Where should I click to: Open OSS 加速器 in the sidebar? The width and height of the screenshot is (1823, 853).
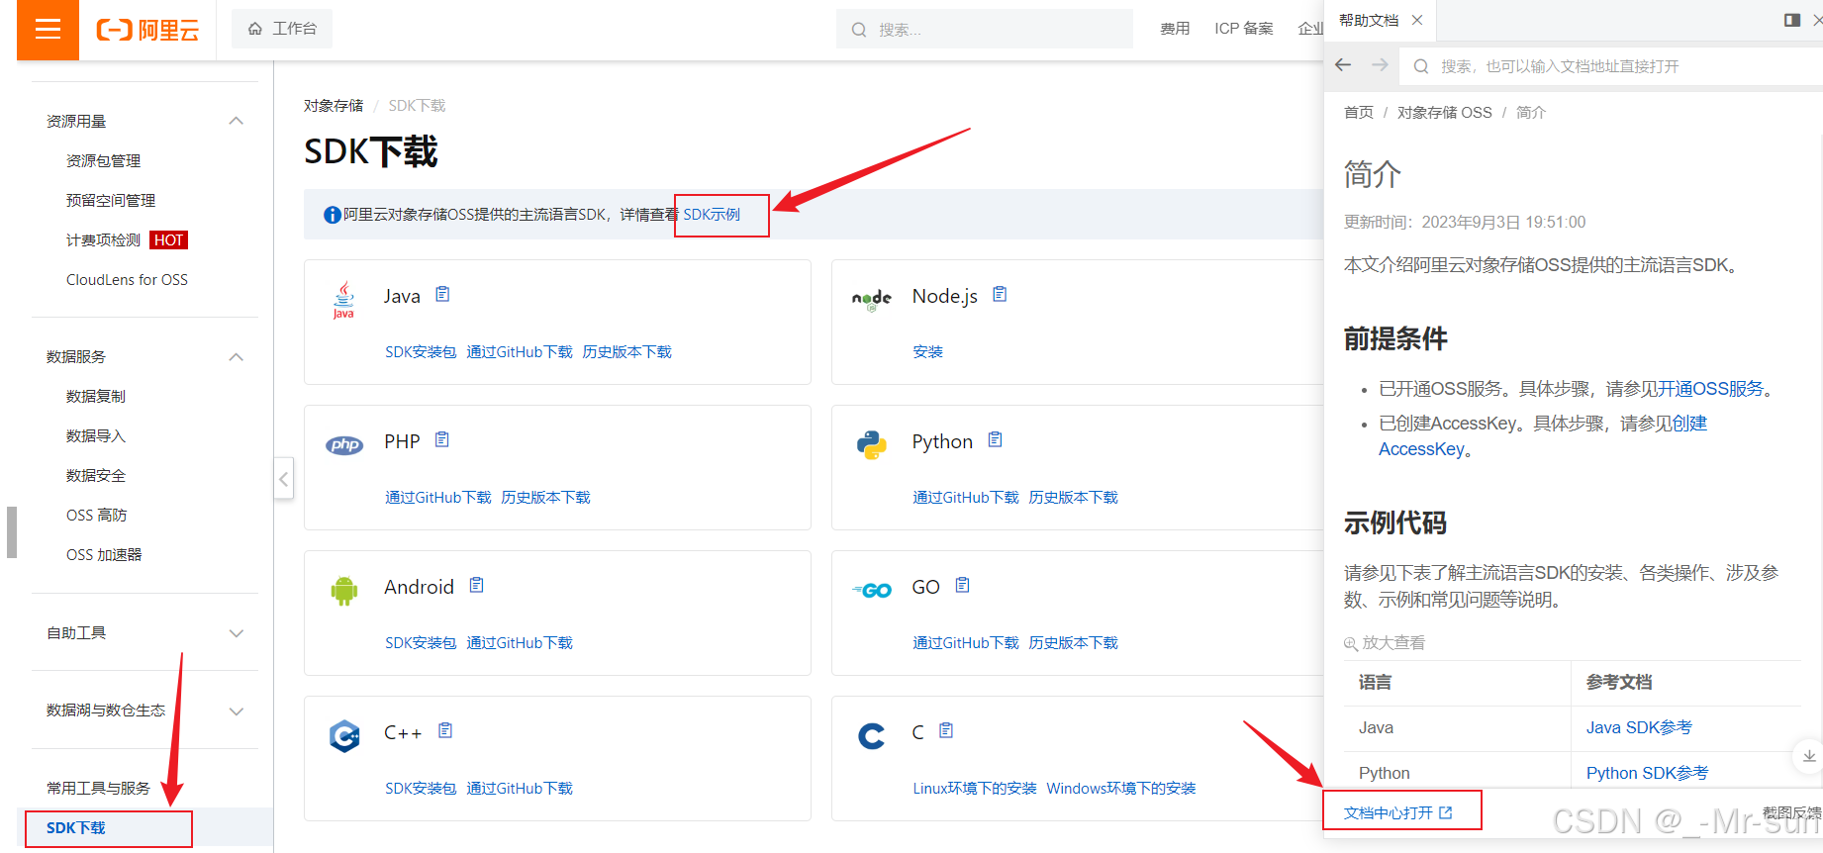(x=104, y=554)
